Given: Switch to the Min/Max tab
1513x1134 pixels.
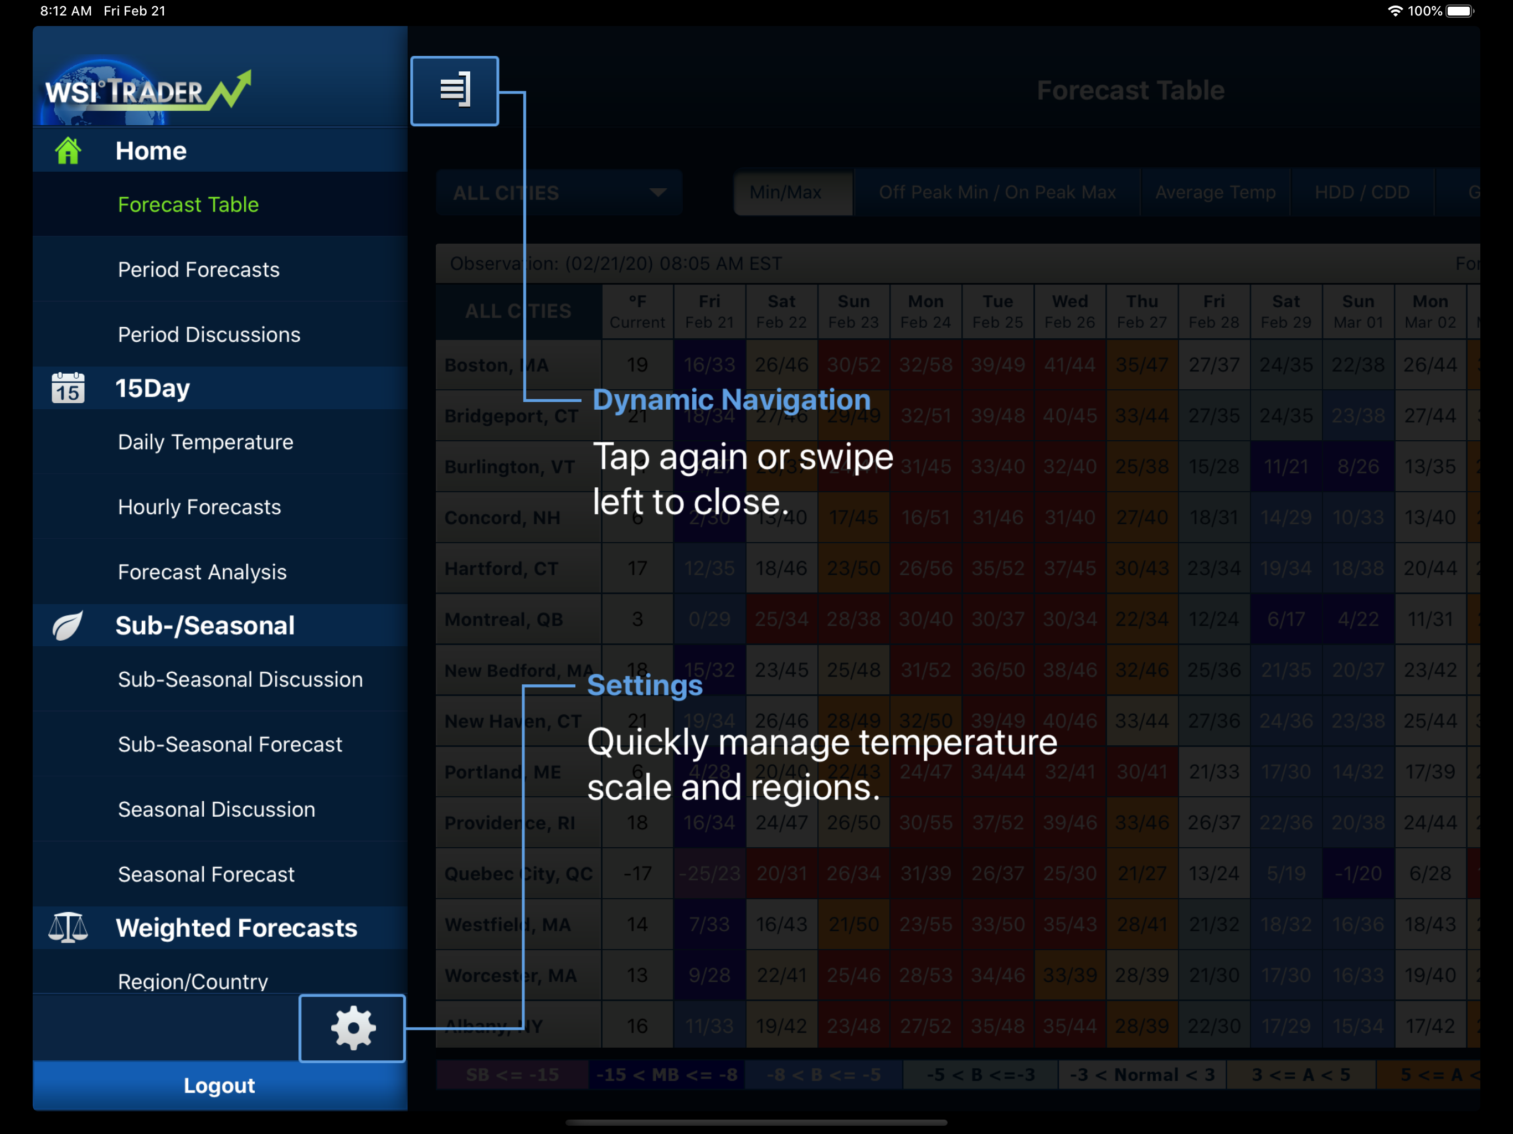Looking at the screenshot, I should (x=792, y=193).
